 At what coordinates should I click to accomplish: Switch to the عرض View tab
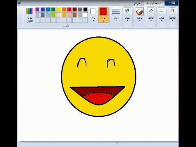click(x=137, y=3)
